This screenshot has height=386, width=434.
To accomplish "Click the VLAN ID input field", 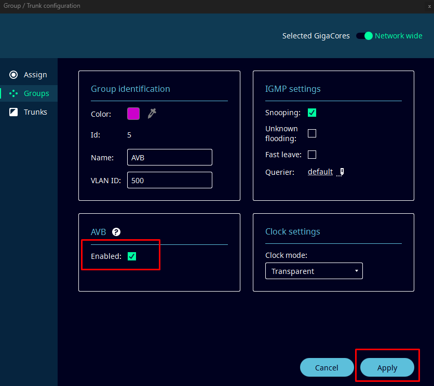I will point(169,180).
